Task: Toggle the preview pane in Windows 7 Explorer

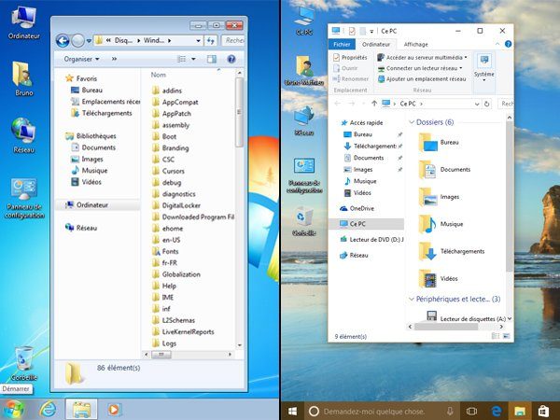Action: pyautogui.click(x=212, y=59)
